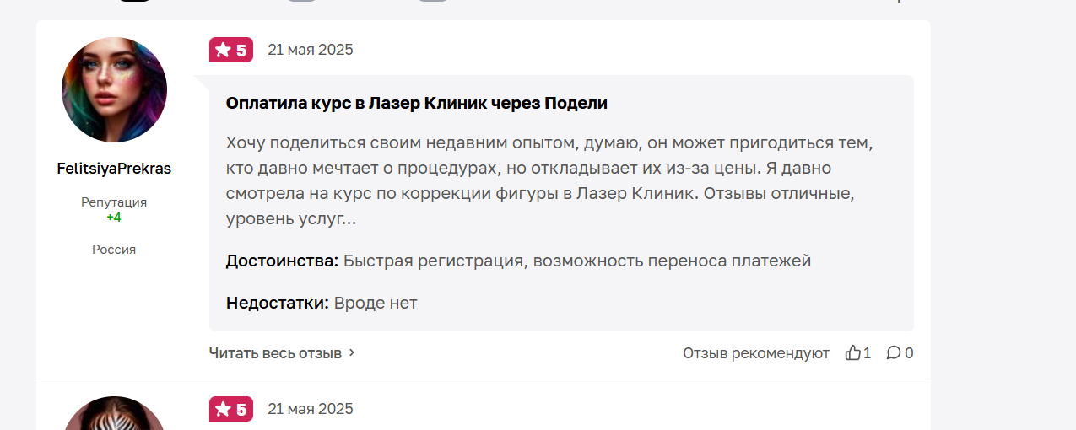Open the full review via "Читать весь отзыв"
Image resolution: width=1076 pixels, height=430 pixels.
(275, 353)
